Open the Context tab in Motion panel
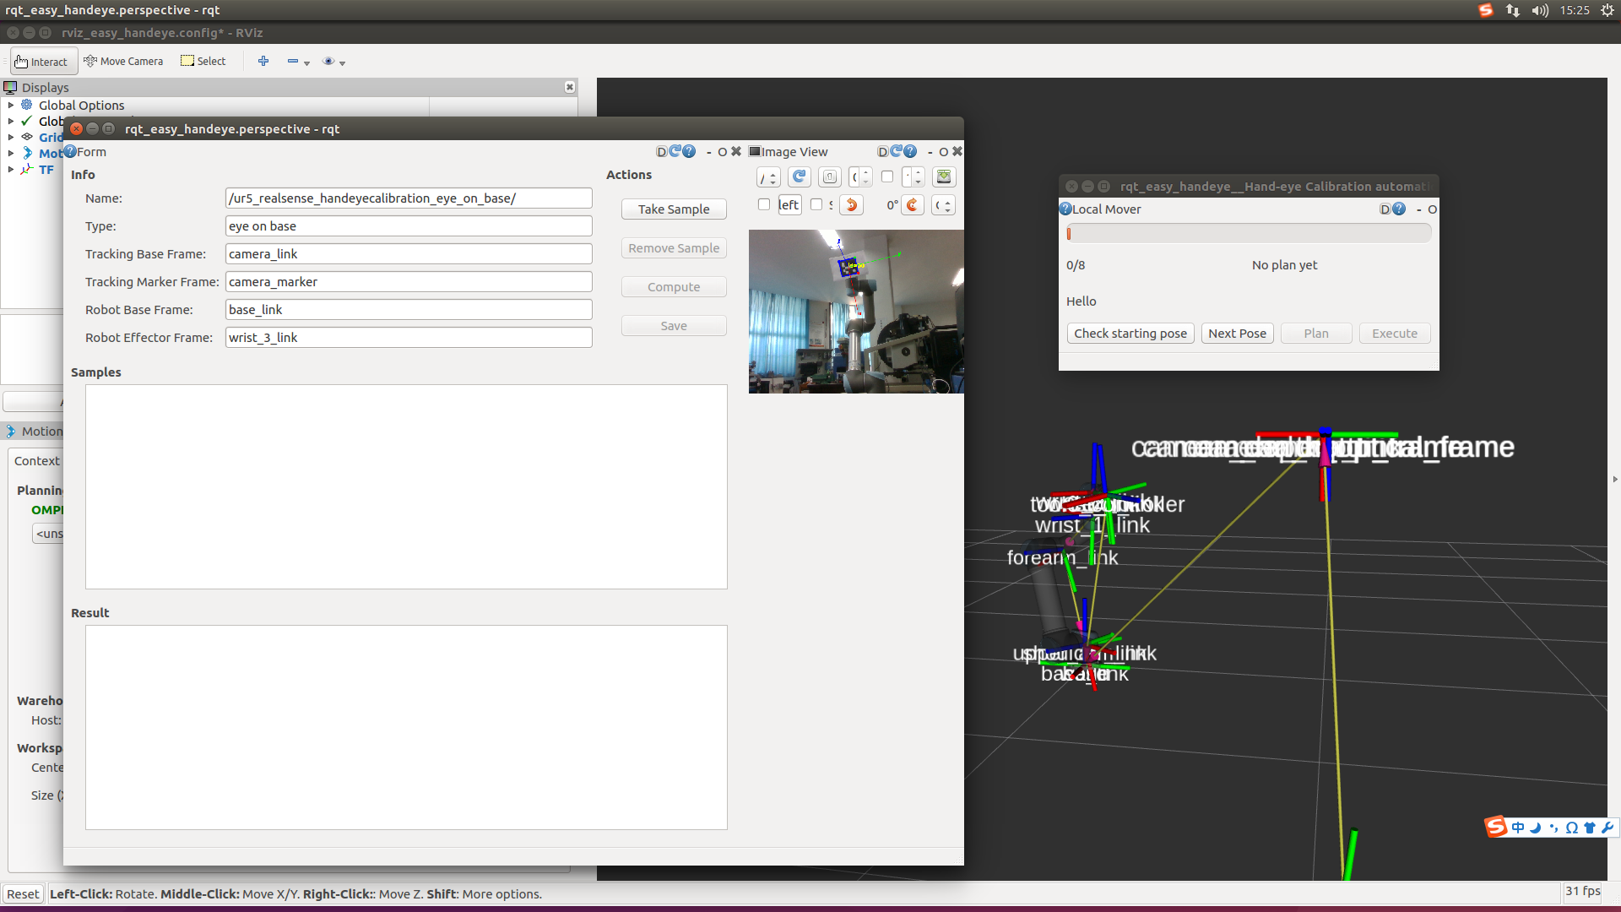 [37, 461]
